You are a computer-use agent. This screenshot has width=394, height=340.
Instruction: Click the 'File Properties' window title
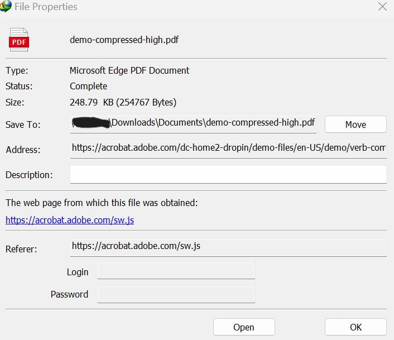click(x=46, y=7)
